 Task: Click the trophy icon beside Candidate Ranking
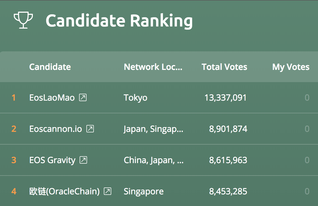pos(23,21)
